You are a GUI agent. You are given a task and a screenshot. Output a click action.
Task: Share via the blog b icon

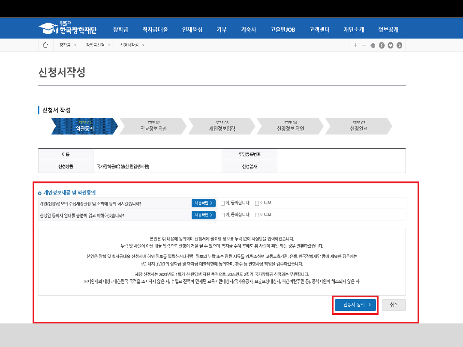(400, 45)
